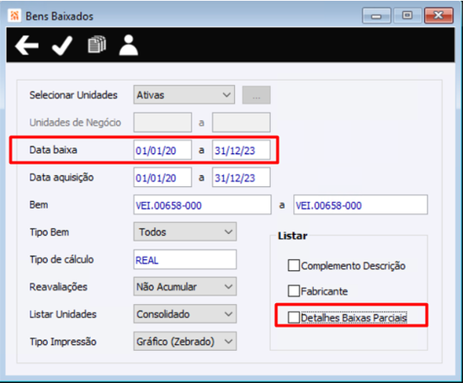Screen dimensions: 463x383
Task: Maximize the Bens Baixados window
Action: tap(407, 16)
